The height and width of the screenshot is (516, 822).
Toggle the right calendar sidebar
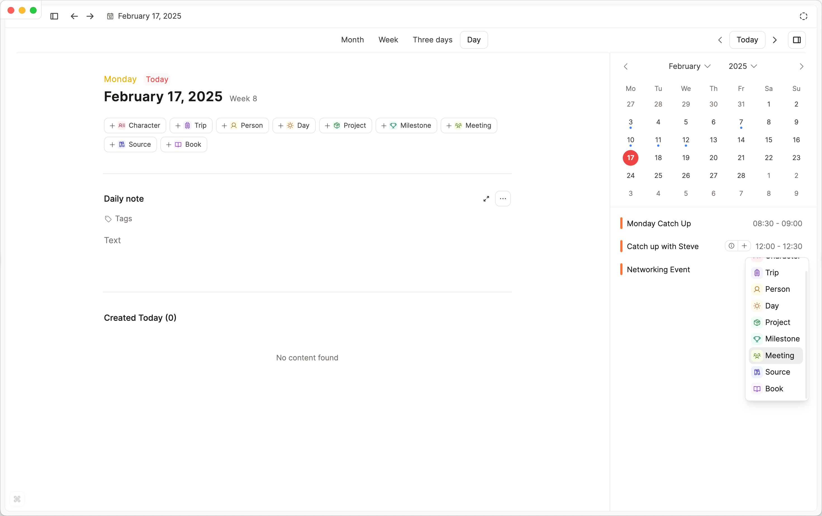797,40
